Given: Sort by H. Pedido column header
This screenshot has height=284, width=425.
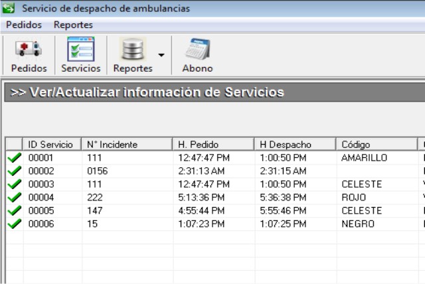Looking at the screenshot, I should click(x=214, y=144).
